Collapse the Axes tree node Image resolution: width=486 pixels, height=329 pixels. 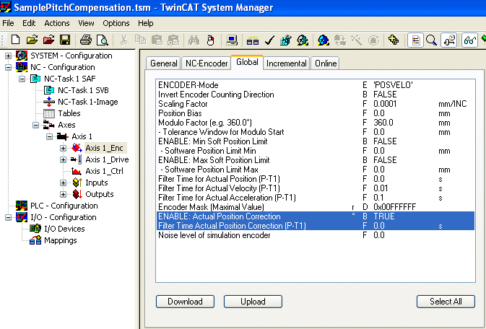click(x=35, y=125)
